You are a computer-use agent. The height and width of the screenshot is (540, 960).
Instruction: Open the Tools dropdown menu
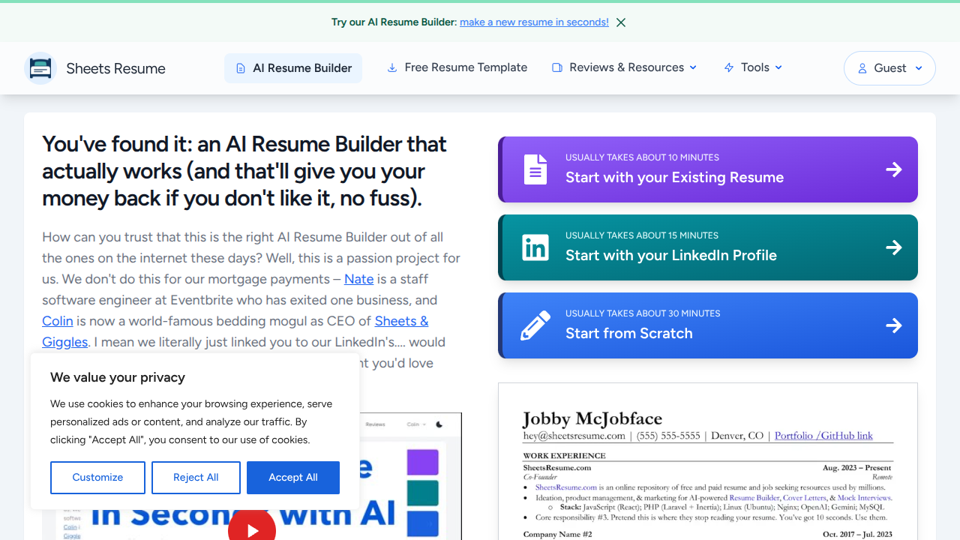coord(752,67)
